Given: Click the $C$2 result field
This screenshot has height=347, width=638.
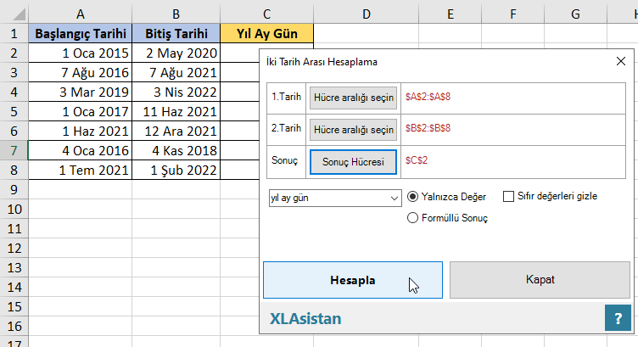Looking at the screenshot, I should click(513, 161).
